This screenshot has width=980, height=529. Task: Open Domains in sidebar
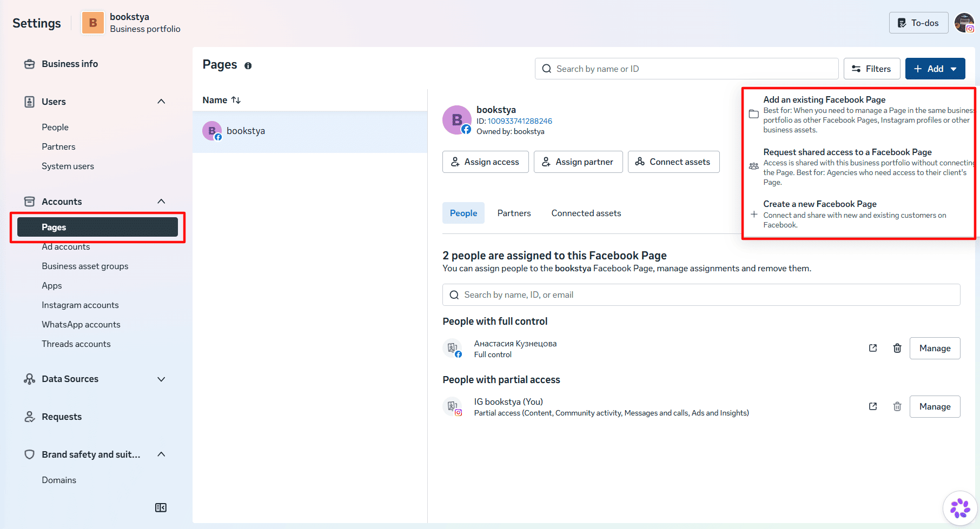tap(59, 480)
